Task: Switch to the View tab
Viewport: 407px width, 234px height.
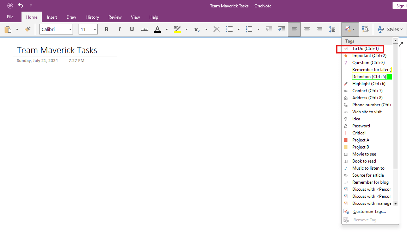Action: [135, 17]
